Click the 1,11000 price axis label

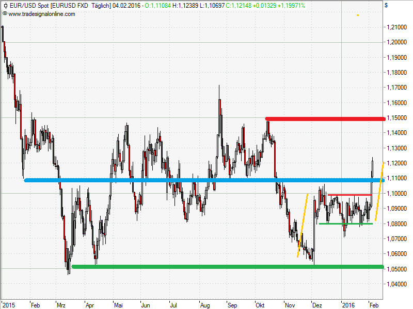point(396,178)
